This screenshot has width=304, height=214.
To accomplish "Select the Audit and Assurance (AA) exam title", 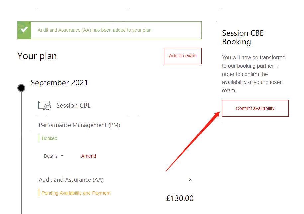I will (x=71, y=180).
